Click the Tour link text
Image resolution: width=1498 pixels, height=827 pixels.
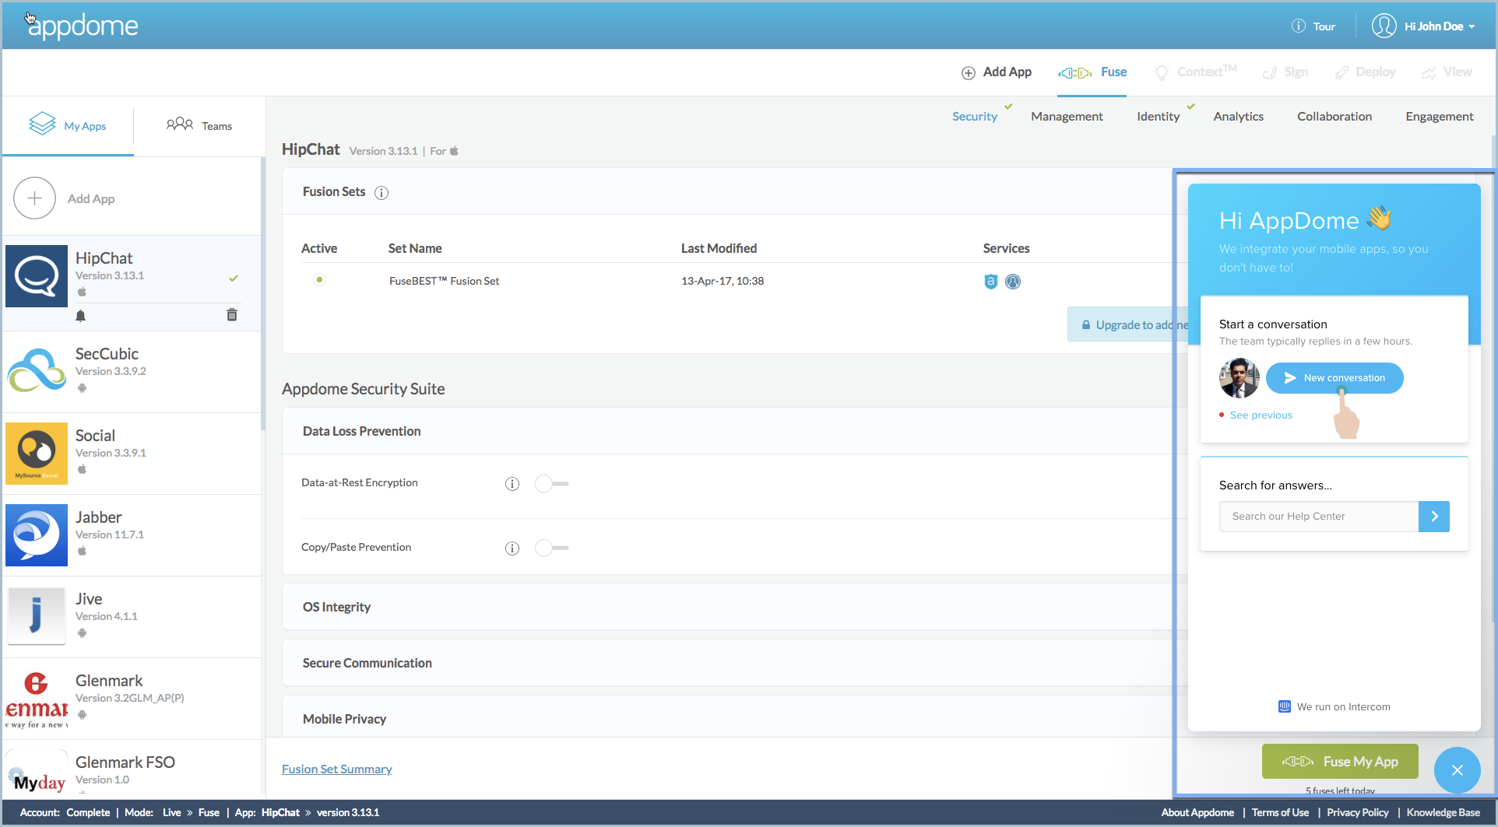pos(1324,26)
